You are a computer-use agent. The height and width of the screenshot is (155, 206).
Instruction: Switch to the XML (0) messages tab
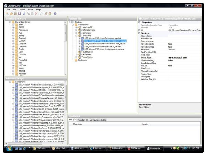(x=72, y=120)
